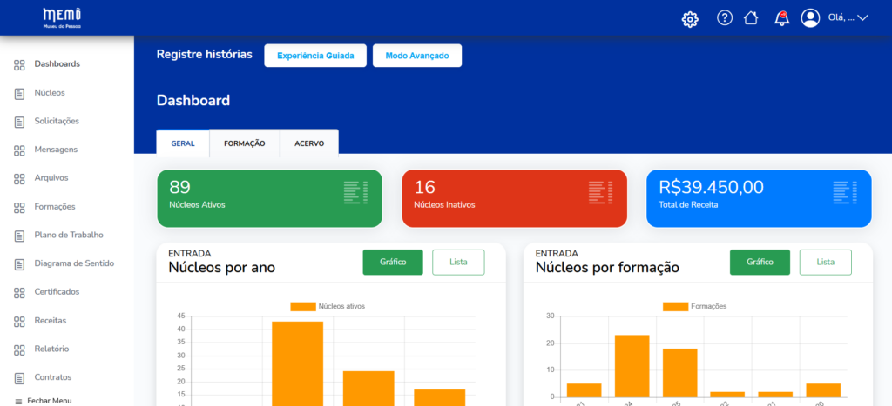
Task: Switch Núcleos por ano to Lista view
Action: (458, 262)
